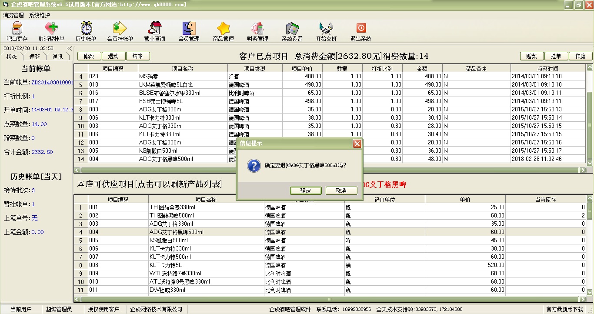The image size is (594, 314).
Task: Select product DW杜威330ml
Action: pos(330,290)
